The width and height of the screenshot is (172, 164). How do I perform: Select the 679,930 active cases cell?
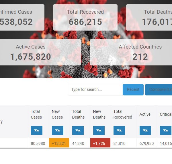[x=146, y=143]
